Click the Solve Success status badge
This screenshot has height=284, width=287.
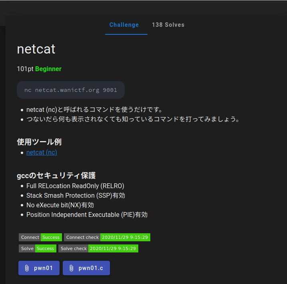pyautogui.click(x=38, y=248)
